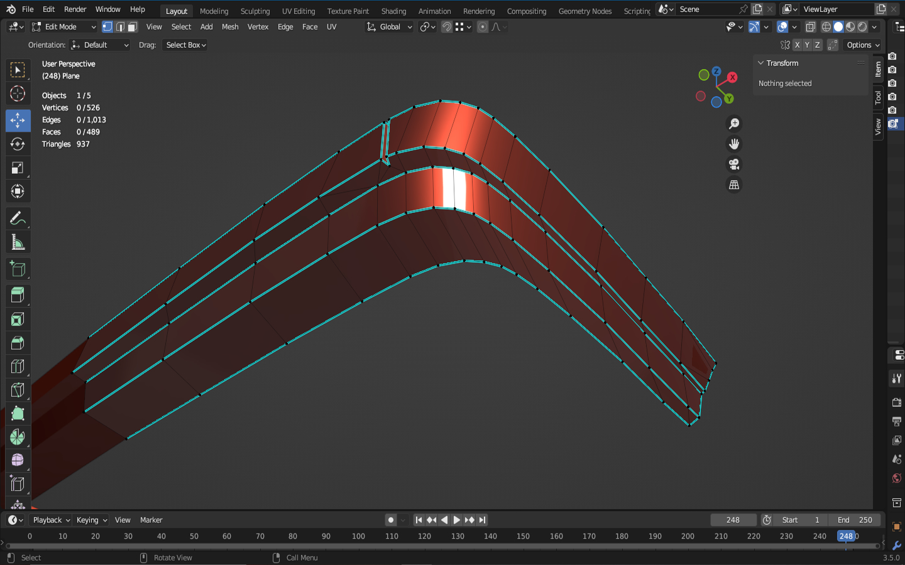This screenshot has height=565, width=905.
Task: Choose the Spin tool
Action: pyautogui.click(x=18, y=437)
